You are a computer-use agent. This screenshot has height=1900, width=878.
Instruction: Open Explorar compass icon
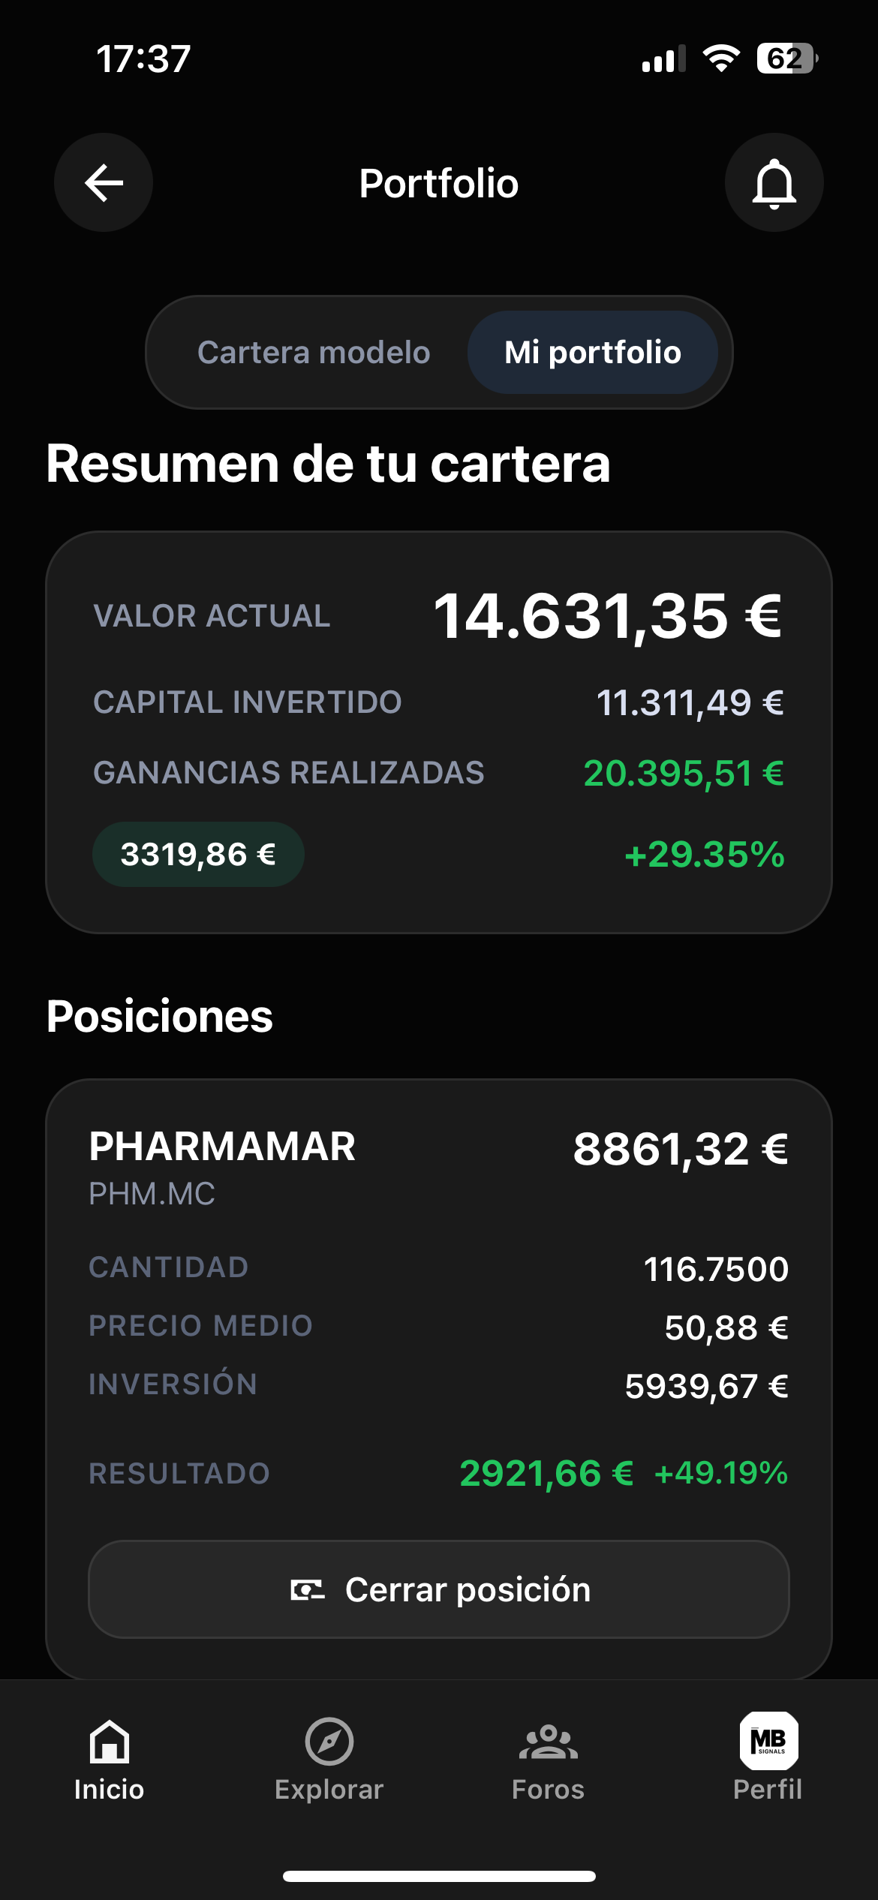329,1742
